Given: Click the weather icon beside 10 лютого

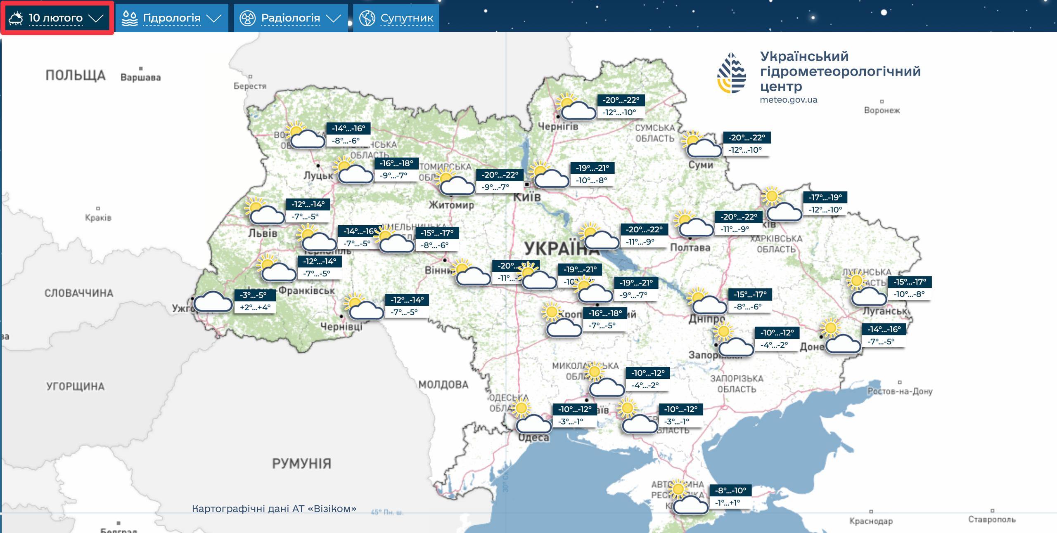Looking at the screenshot, I should pyautogui.click(x=16, y=18).
